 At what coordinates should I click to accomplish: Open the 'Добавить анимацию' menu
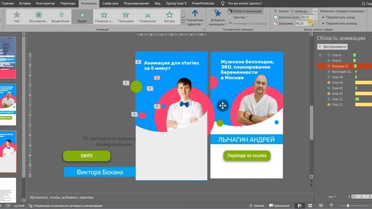pyautogui.click(x=217, y=18)
